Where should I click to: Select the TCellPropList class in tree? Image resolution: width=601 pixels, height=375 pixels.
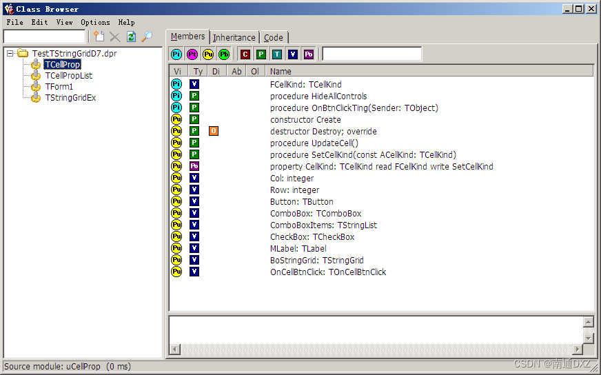69,76
